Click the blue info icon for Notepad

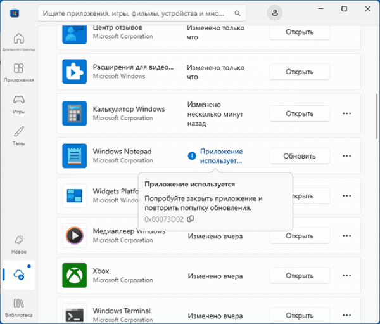192,156
